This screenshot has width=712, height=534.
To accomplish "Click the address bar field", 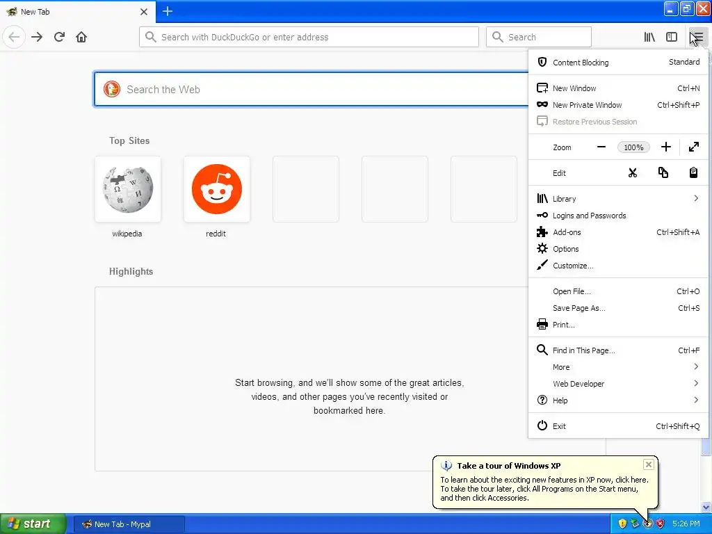I will coord(309,37).
